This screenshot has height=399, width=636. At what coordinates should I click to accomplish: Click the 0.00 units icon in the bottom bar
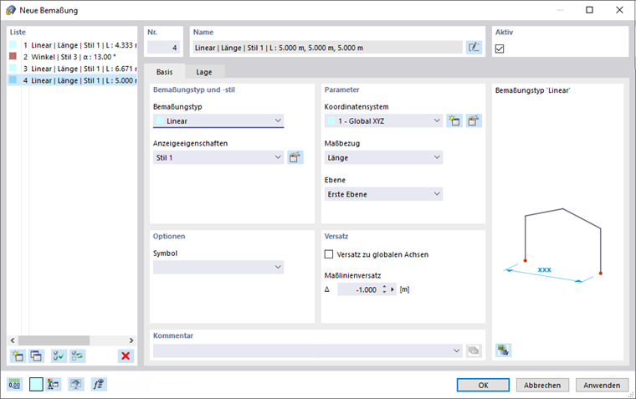click(15, 385)
